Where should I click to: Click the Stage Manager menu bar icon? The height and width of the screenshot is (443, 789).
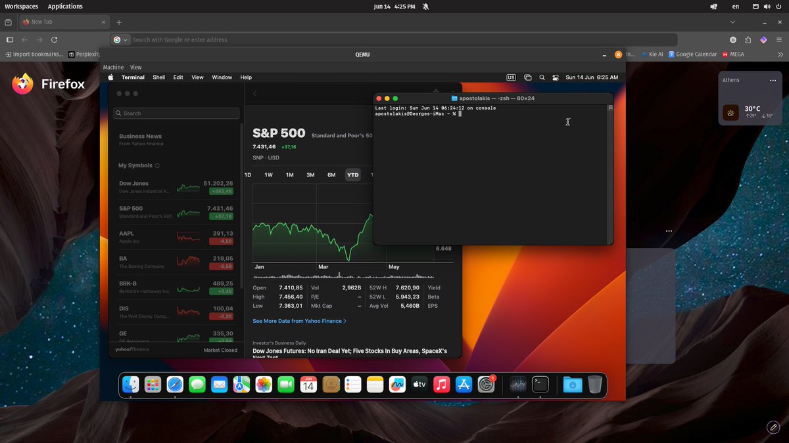pyautogui.click(x=527, y=77)
